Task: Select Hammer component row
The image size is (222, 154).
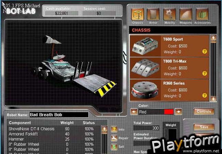Action: pos(55,139)
